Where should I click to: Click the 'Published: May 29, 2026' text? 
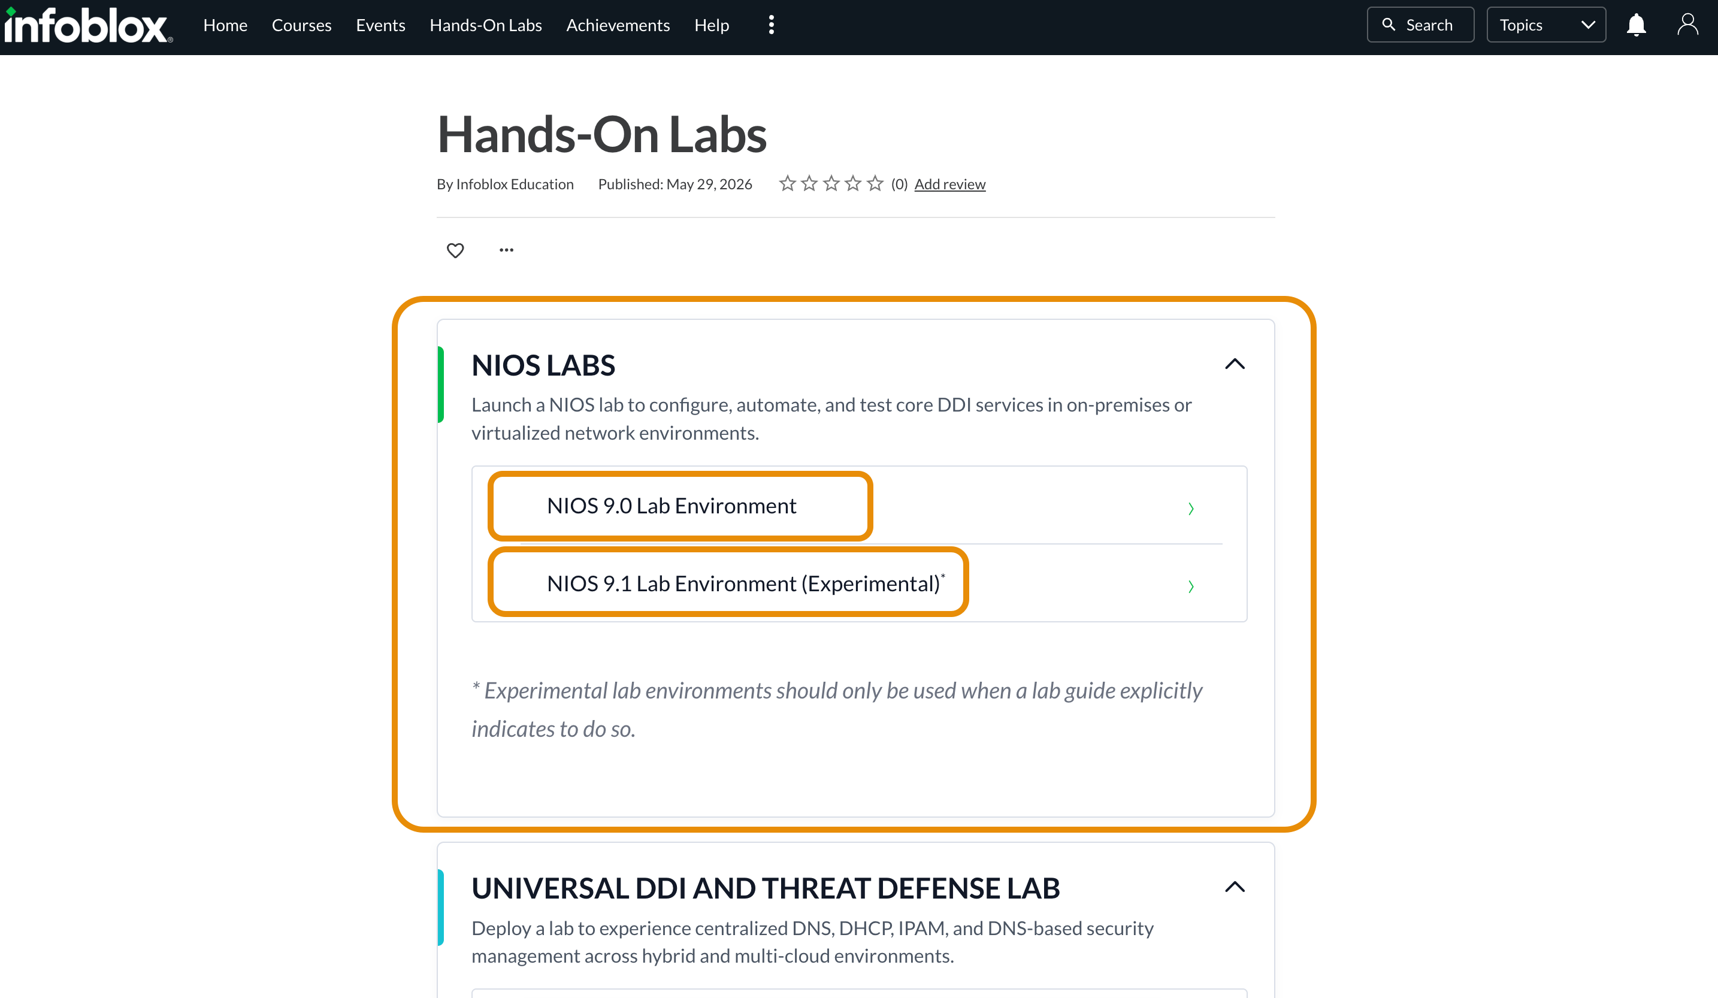[675, 184]
